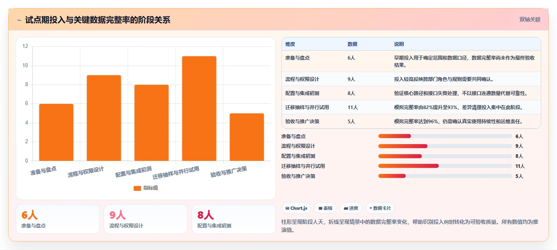This screenshot has height=250, width=557.
Task: Click the 流程与权限设计 x-axis label
Action: pos(86,172)
